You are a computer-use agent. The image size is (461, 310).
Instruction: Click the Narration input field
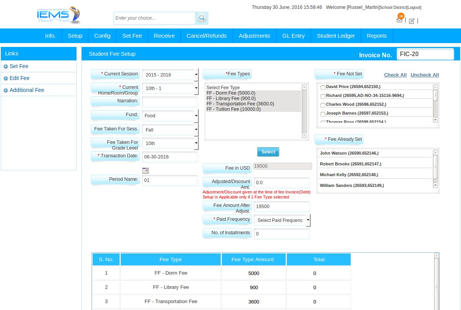coord(170,102)
